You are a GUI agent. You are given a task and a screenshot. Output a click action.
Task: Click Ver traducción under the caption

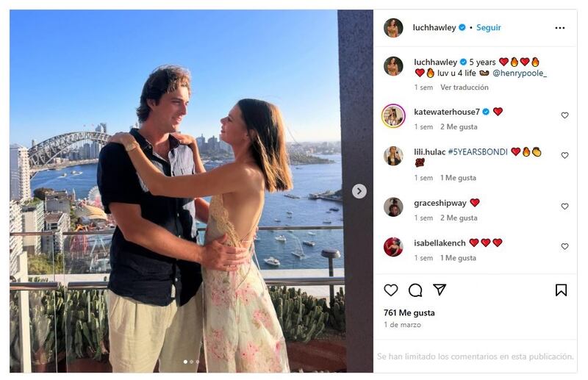click(x=465, y=87)
